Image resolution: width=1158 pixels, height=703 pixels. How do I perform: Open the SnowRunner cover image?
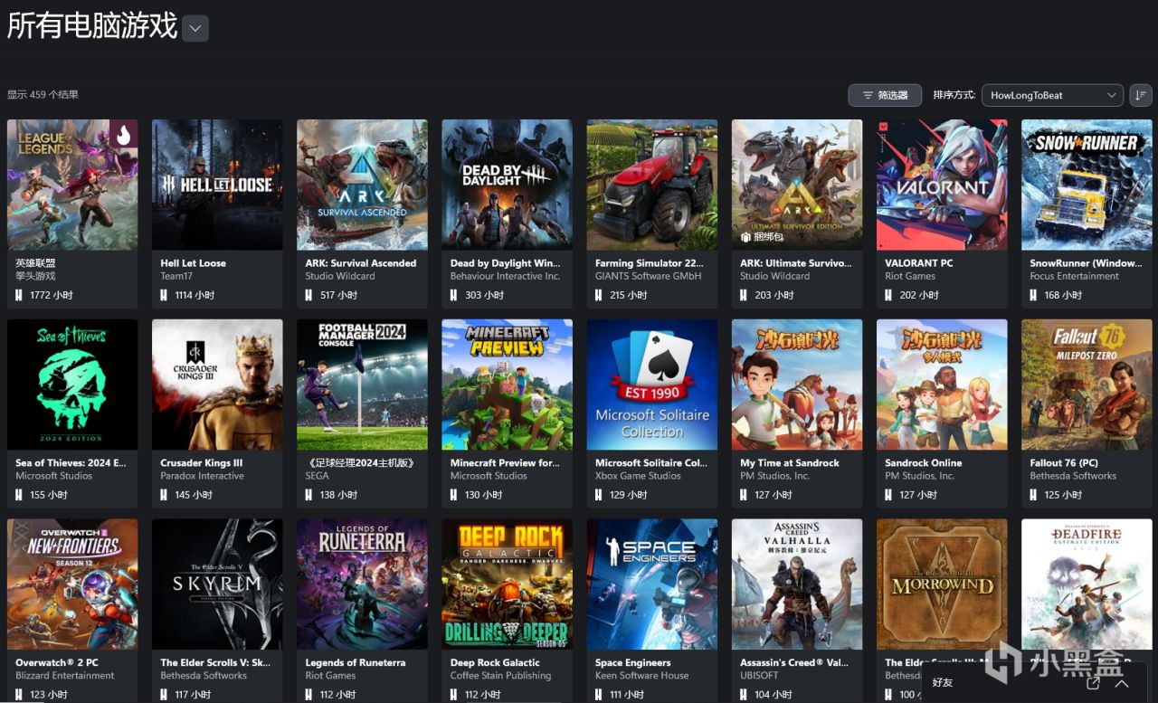(x=1087, y=185)
